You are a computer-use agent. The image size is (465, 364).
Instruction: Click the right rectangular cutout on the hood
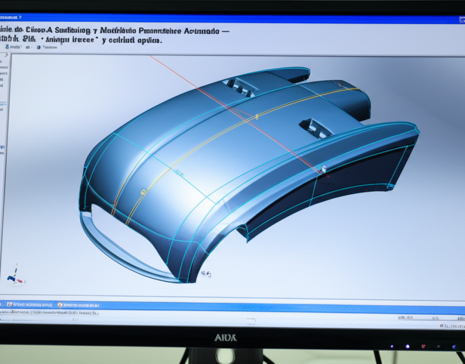(316, 127)
